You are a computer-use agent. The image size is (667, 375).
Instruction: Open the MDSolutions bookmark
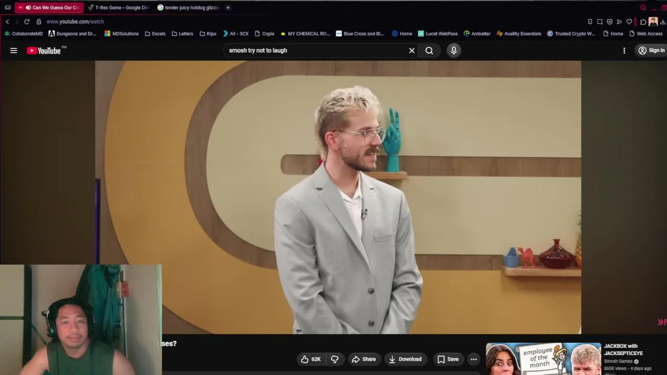tap(121, 33)
